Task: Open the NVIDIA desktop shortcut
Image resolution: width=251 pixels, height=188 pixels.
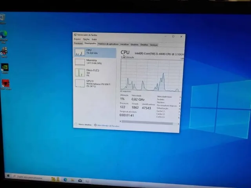Action: click(x=5, y=69)
